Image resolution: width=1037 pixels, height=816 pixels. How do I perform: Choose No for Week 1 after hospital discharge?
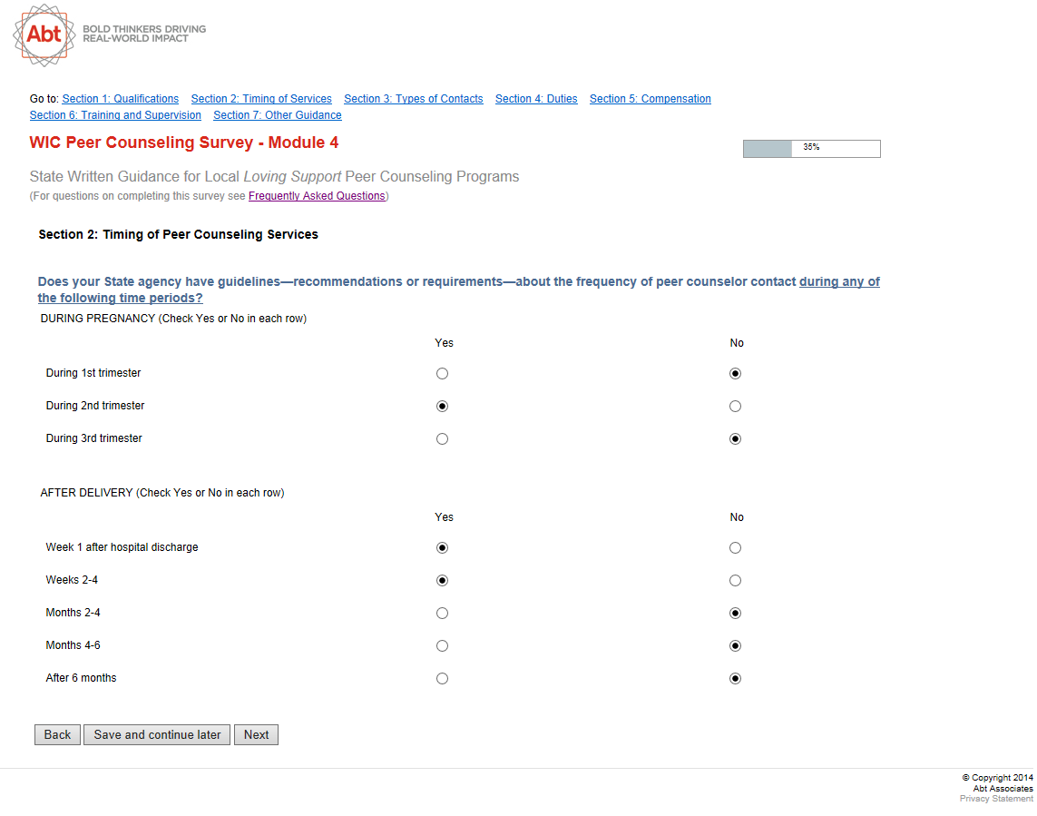(x=735, y=548)
